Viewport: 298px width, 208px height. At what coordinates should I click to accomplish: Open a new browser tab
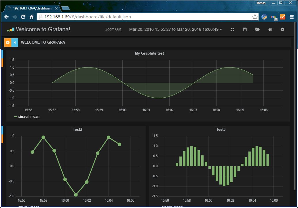tap(65, 8)
